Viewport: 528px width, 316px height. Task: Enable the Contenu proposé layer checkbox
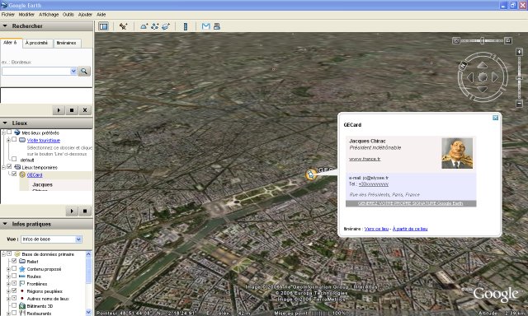point(14,268)
